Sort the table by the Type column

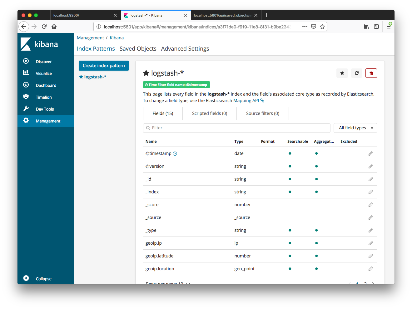tap(239, 142)
